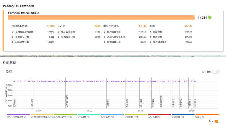Toggle the CPU 功耗 (瓦特) legend series
Viewport: 226px width, 131px height.
136,116
